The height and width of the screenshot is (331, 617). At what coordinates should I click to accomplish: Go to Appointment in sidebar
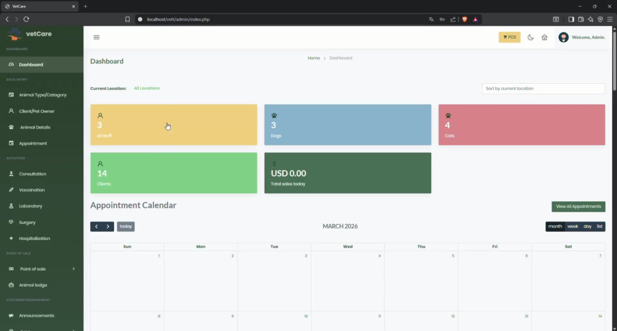33,143
